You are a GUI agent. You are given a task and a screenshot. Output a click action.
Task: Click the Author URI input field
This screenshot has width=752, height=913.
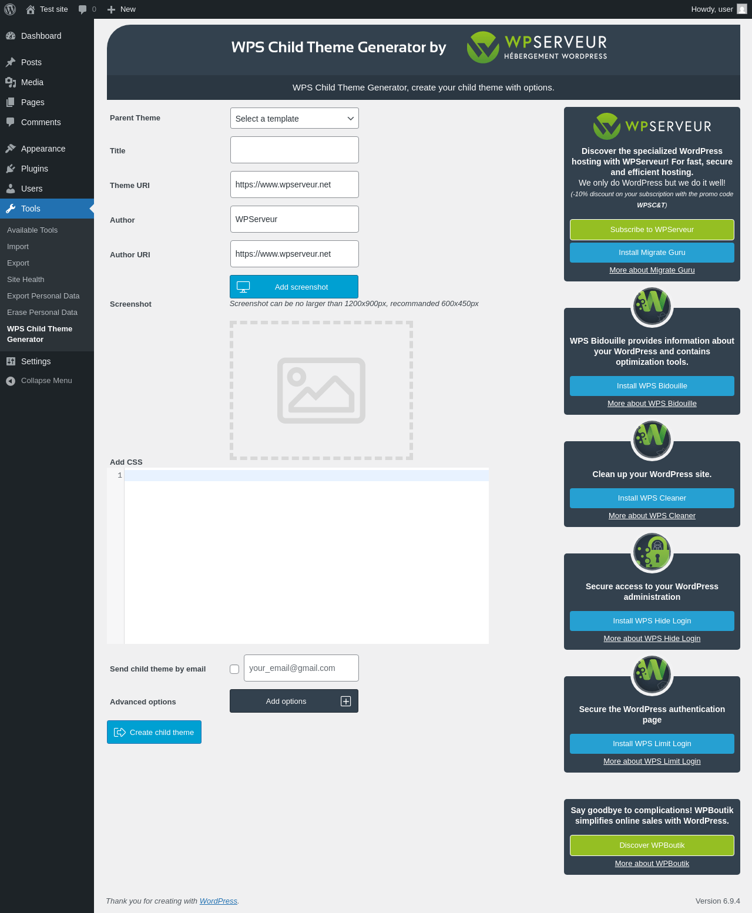coord(294,254)
